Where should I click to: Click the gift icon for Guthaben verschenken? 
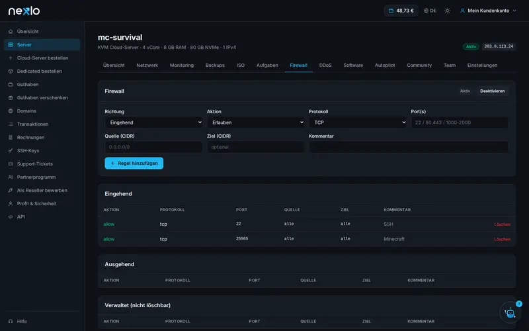tap(11, 97)
